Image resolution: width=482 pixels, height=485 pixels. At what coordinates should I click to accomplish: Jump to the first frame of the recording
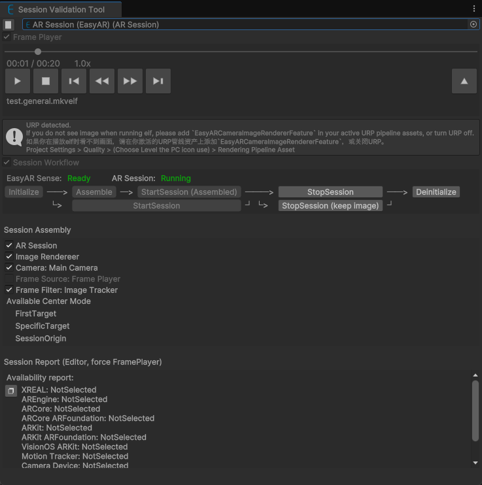(x=74, y=81)
